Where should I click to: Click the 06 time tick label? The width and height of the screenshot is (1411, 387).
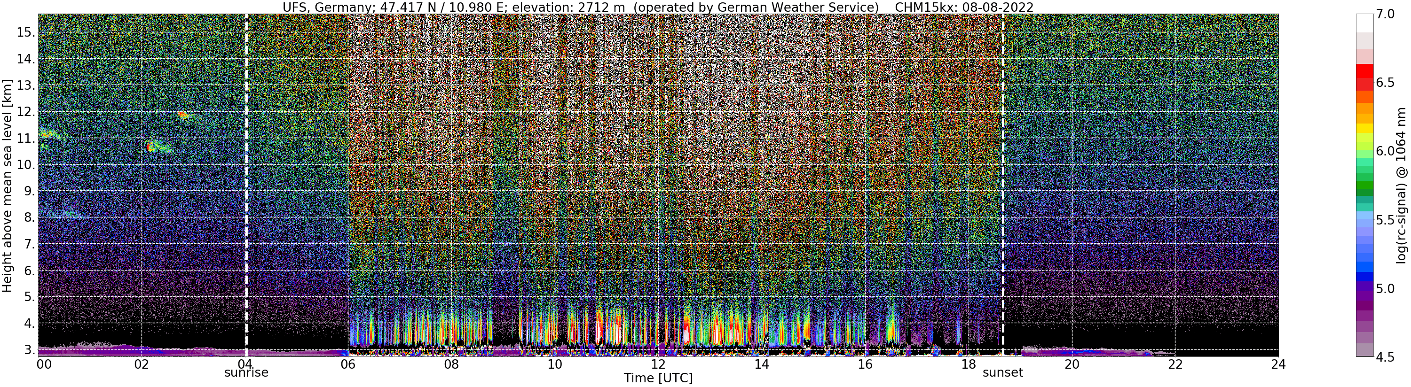[348, 364]
